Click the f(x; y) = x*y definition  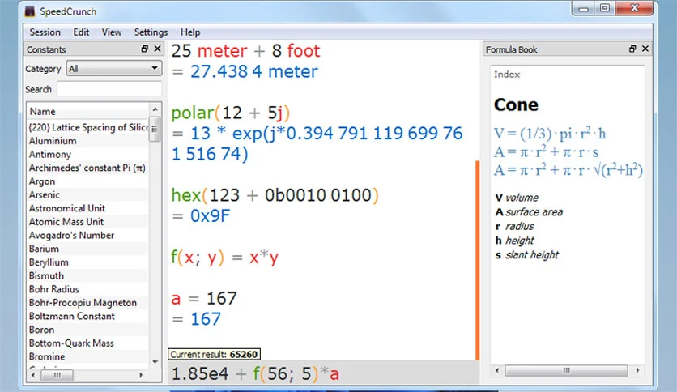224,258
